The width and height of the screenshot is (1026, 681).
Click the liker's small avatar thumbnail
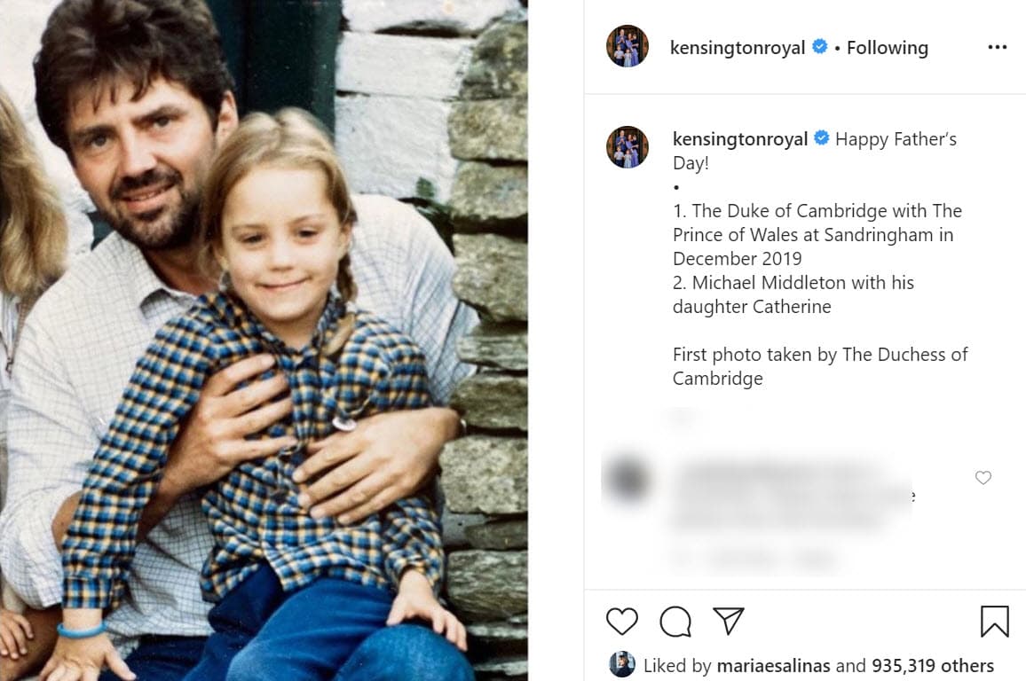click(622, 665)
